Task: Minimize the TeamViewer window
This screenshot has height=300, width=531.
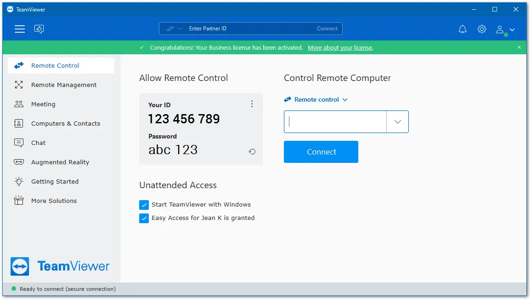Action: [474, 10]
